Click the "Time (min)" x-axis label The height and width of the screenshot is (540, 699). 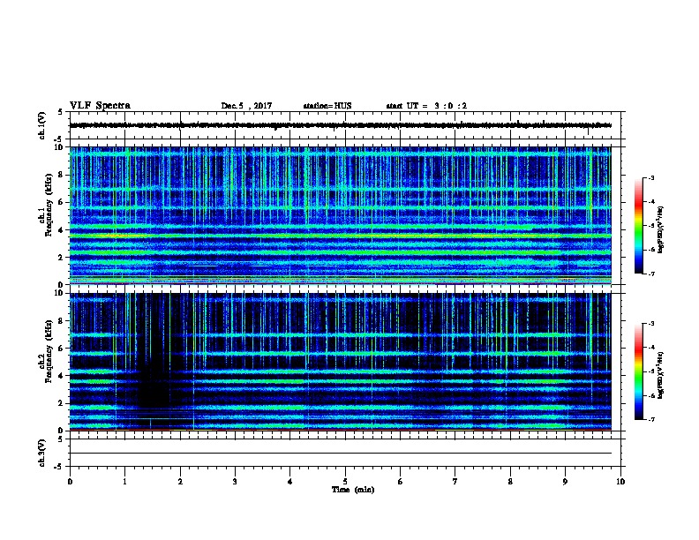353,490
